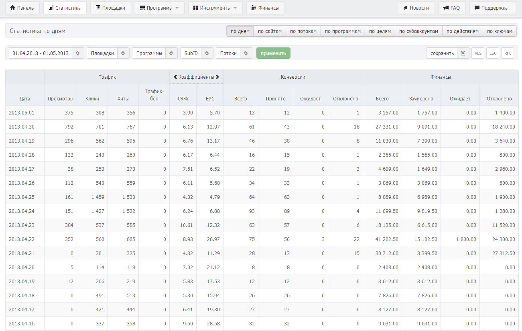The width and height of the screenshot is (522, 331).
Task: Click right arrow beside Коэффициенты header
Action: coord(217,77)
